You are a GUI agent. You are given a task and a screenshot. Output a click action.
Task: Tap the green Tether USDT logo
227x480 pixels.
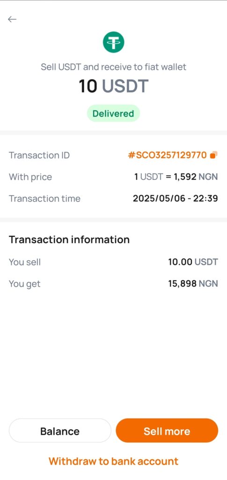coord(113,42)
